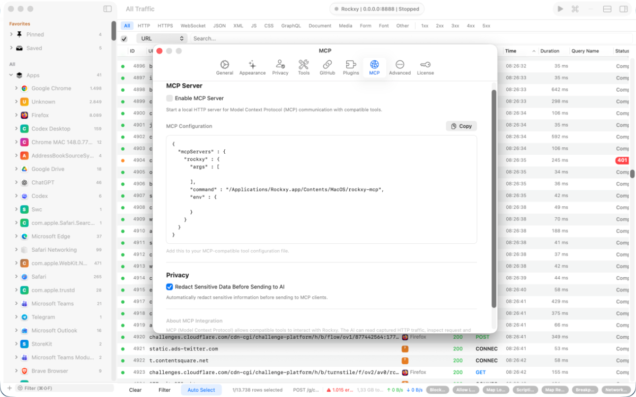Open the Appearance settings tab

tap(252, 67)
